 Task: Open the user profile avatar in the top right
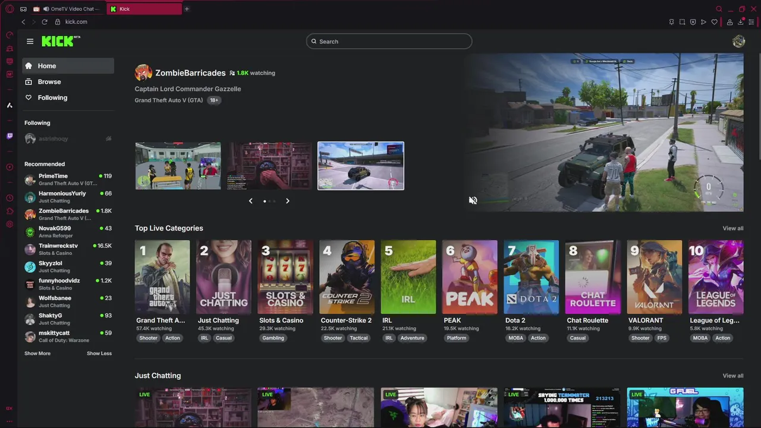pyautogui.click(x=739, y=41)
